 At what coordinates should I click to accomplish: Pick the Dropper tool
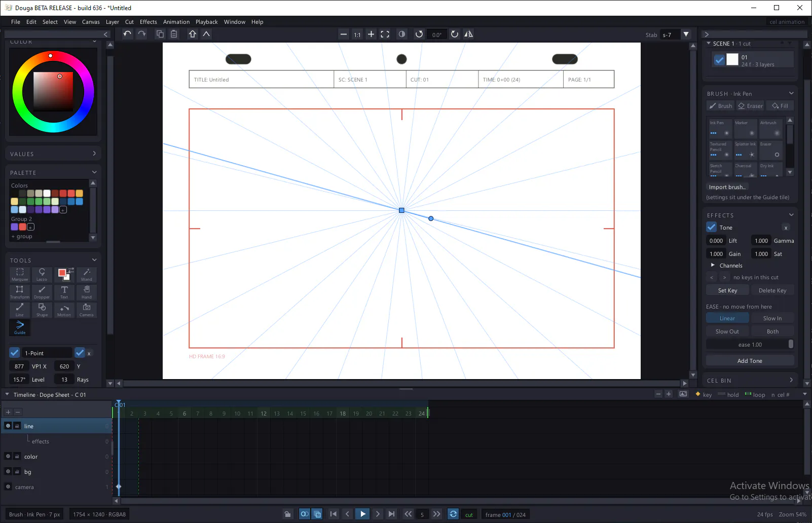(x=42, y=292)
